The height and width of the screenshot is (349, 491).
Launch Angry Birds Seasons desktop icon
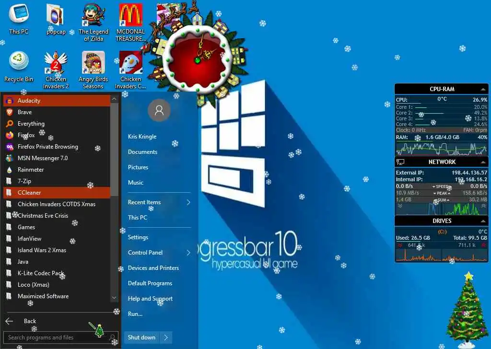(94, 70)
